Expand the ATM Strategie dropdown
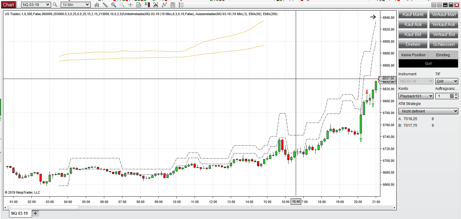461x219 pixels. [x=428, y=111]
